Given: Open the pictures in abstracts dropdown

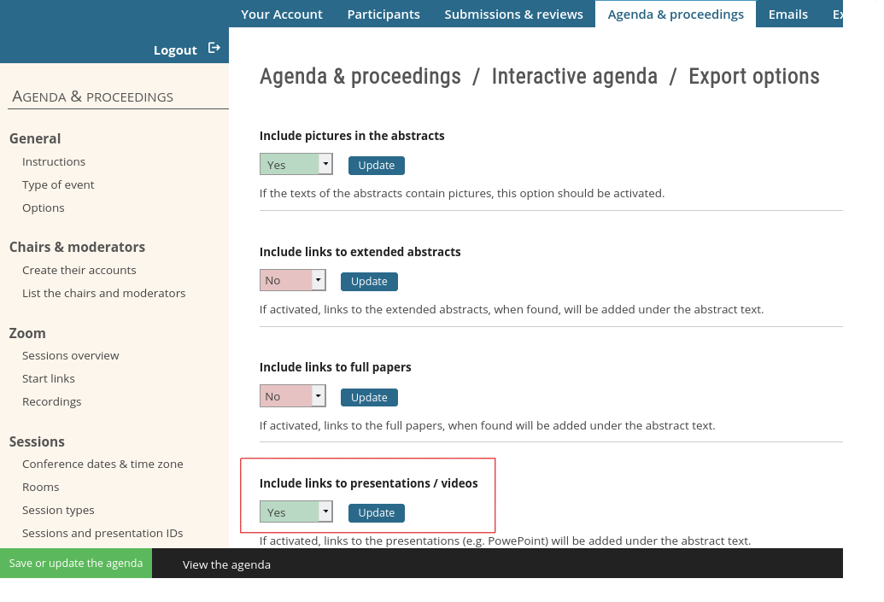Looking at the screenshot, I should tap(296, 165).
